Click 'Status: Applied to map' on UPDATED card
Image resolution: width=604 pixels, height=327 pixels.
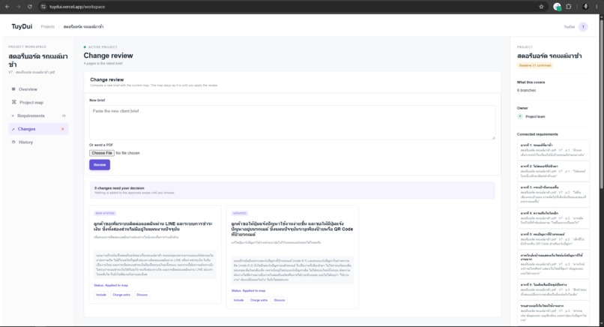[249, 291]
